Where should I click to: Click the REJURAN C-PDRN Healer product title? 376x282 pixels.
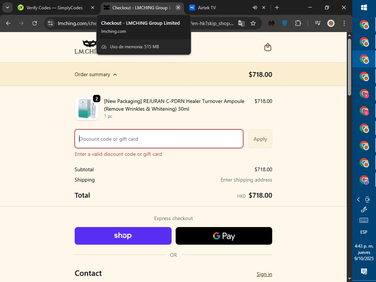click(x=174, y=105)
